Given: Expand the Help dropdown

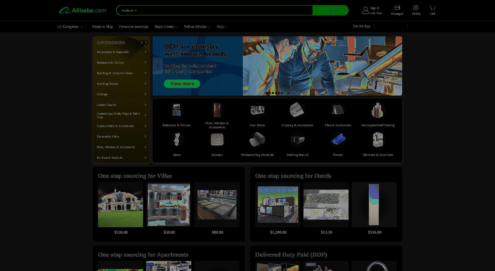Looking at the screenshot, I should click(226, 27).
